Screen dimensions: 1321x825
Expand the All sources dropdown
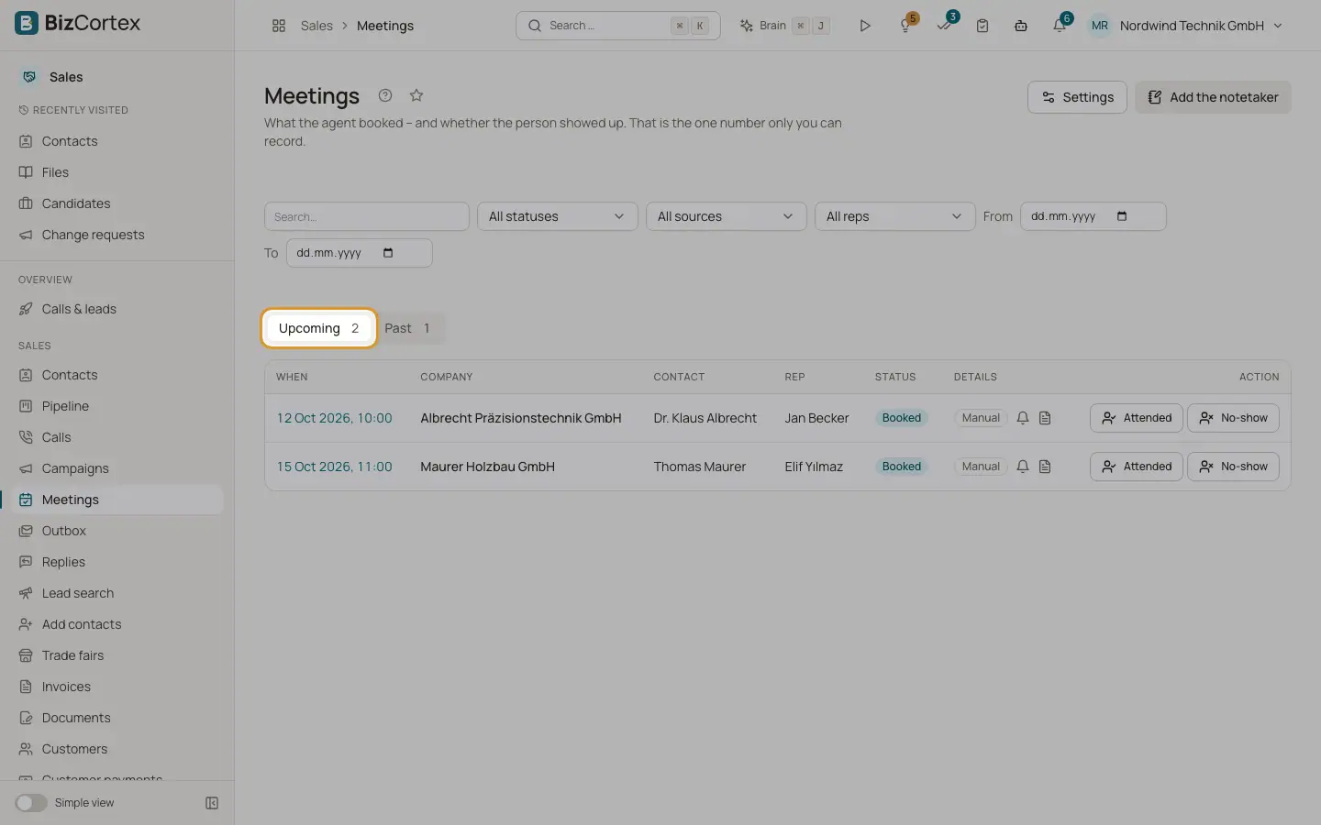pos(727,216)
